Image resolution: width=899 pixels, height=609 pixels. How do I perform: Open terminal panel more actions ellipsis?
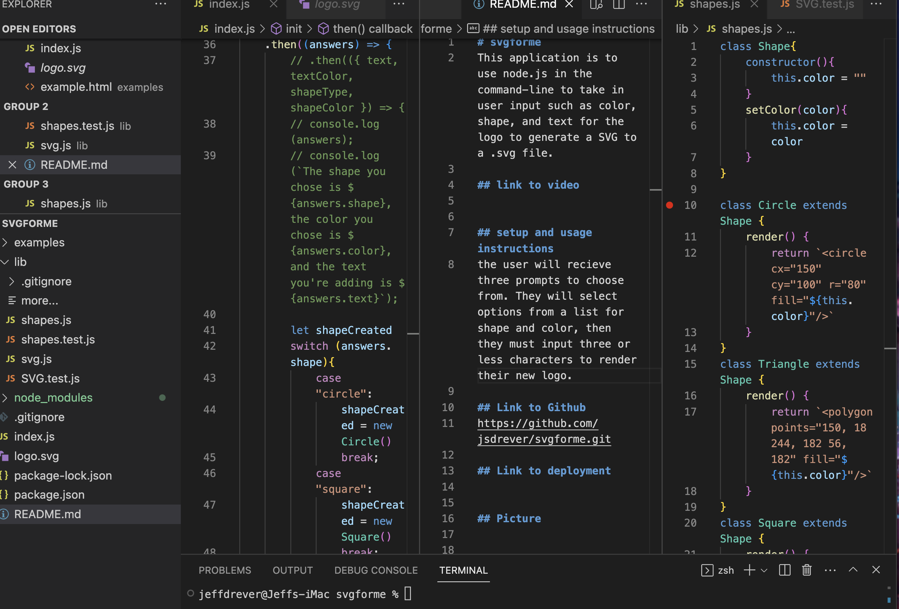pyautogui.click(x=830, y=570)
